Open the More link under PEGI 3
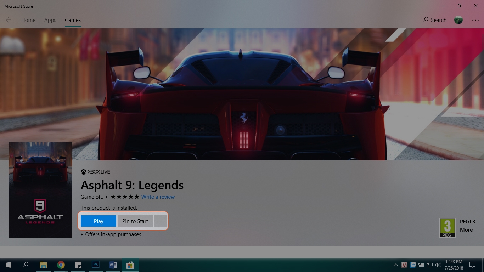Screen dimensions: 484x272 466,230
